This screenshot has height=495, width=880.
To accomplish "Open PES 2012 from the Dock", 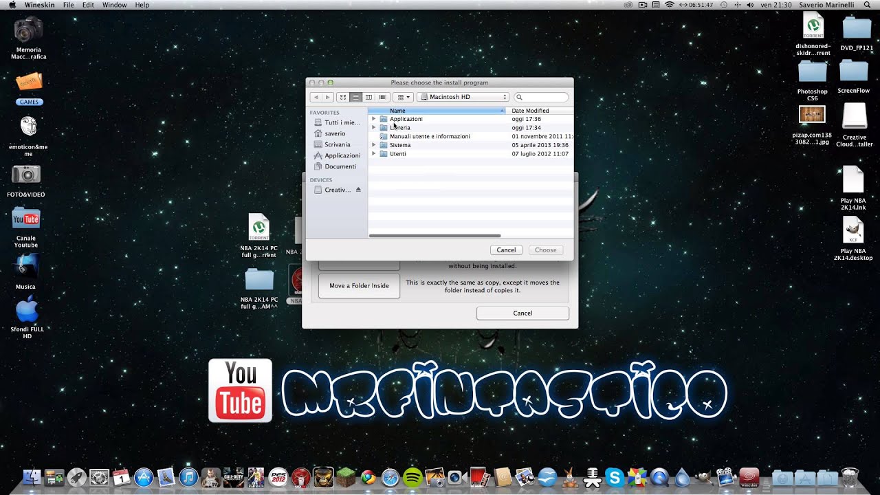I will 278,477.
